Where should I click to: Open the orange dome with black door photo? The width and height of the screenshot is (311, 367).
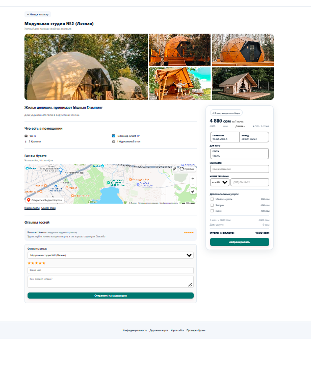click(243, 50)
